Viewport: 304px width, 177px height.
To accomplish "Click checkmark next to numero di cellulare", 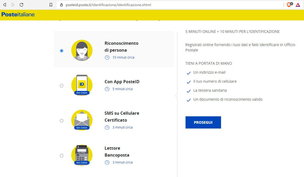I will [189, 82].
